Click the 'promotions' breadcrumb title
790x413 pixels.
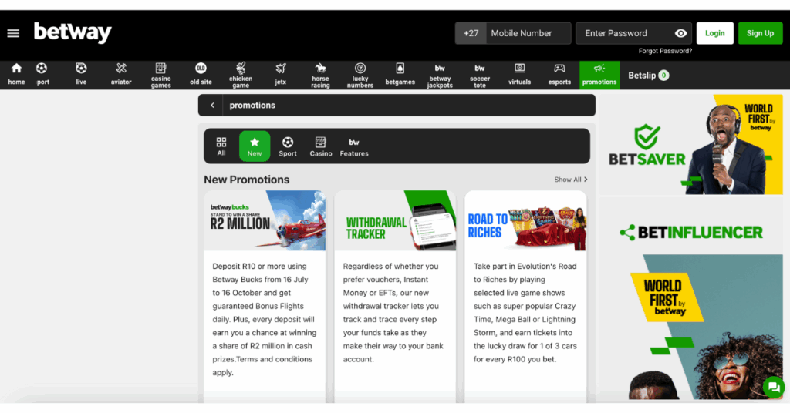[252, 105]
